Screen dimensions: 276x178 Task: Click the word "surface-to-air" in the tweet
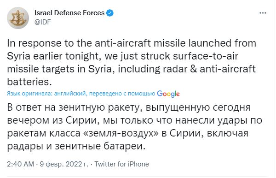coord(206,56)
